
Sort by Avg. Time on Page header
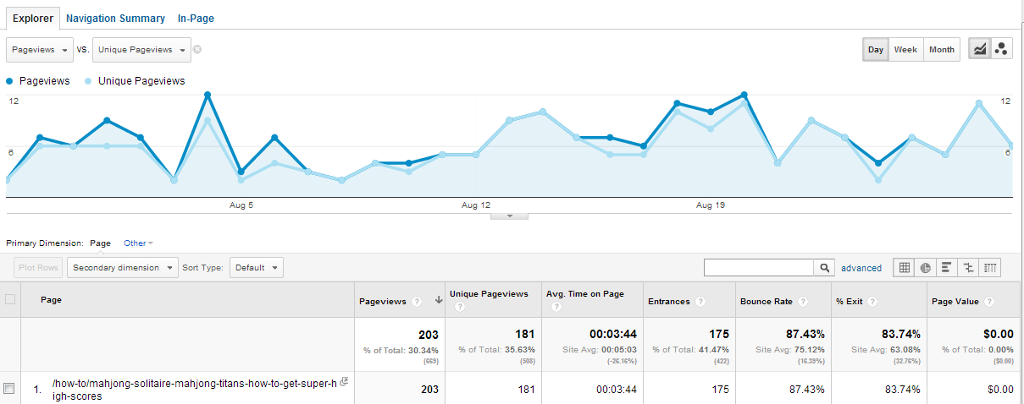pos(585,294)
